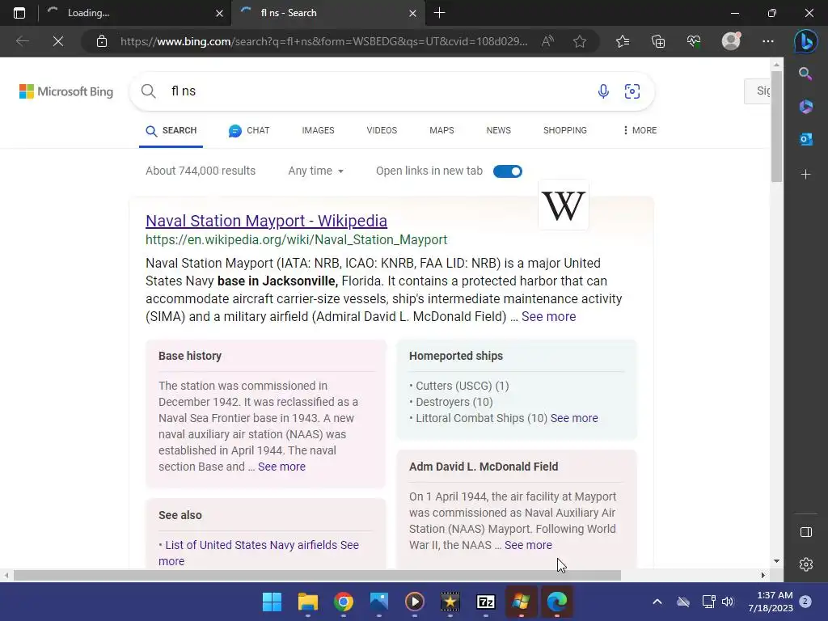Stop loading the page

coord(58,41)
